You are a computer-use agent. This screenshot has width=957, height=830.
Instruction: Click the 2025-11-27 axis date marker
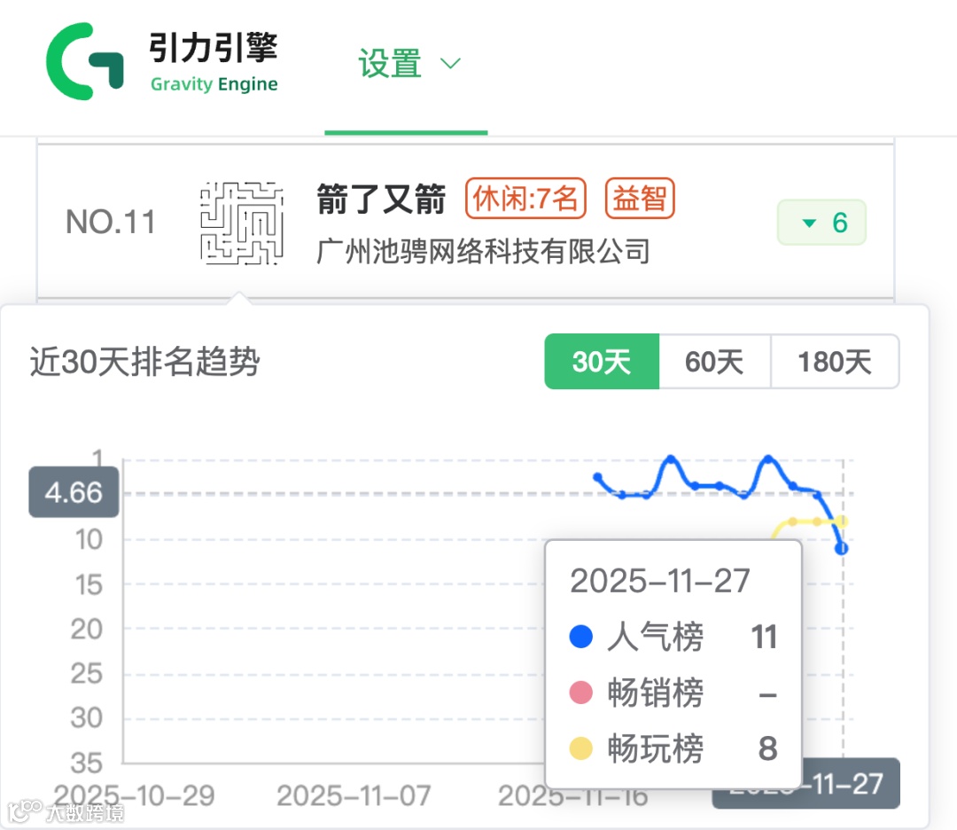coord(805,784)
